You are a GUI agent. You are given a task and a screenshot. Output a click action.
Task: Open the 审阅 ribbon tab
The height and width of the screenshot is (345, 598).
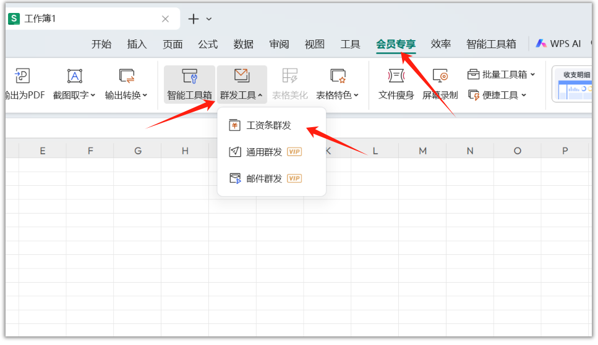[x=279, y=44]
